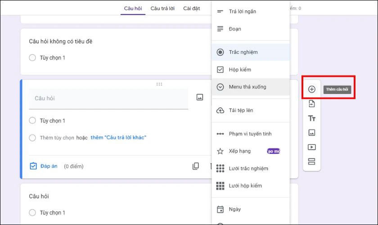This screenshot has height=225, width=378.
Task: Click the Add video icon
Action: click(311, 147)
